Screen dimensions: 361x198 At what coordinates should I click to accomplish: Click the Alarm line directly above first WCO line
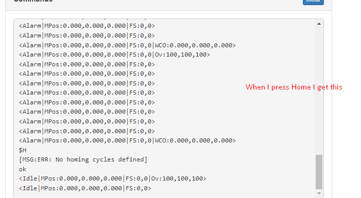tap(87, 35)
